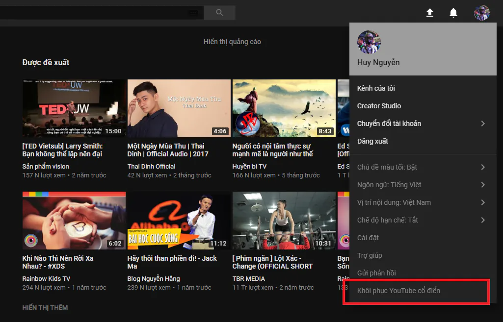Open Chế độ hạn chế: Tắt setting
The width and height of the screenshot is (503, 322).
click(x=423, y=220)
